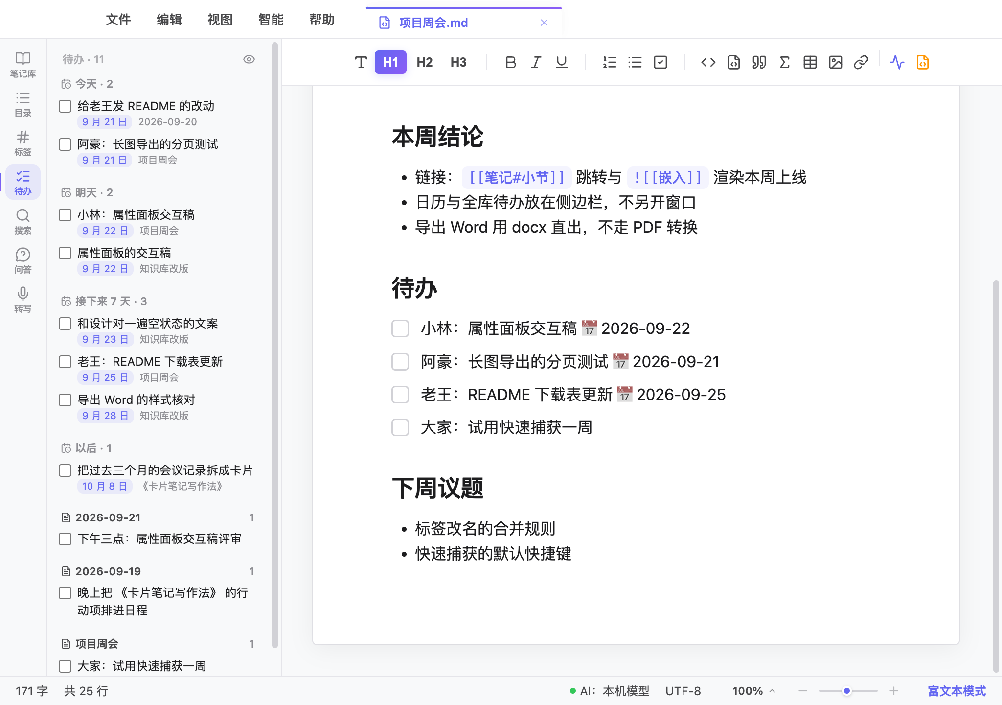Insert a bulleted list

[x=635, y=62]
